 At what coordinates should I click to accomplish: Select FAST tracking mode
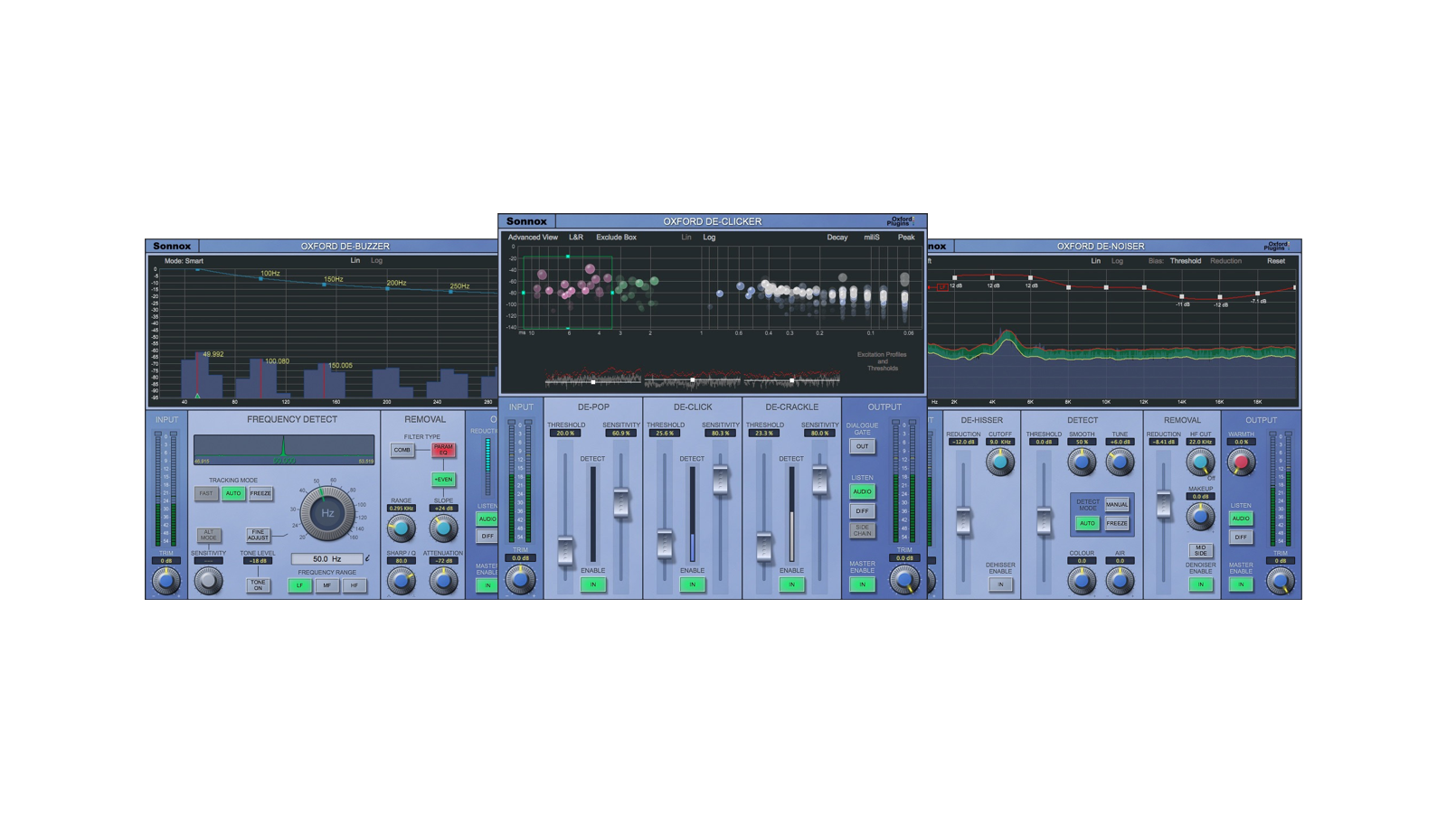pyautogui.click(x=206, y=494)
